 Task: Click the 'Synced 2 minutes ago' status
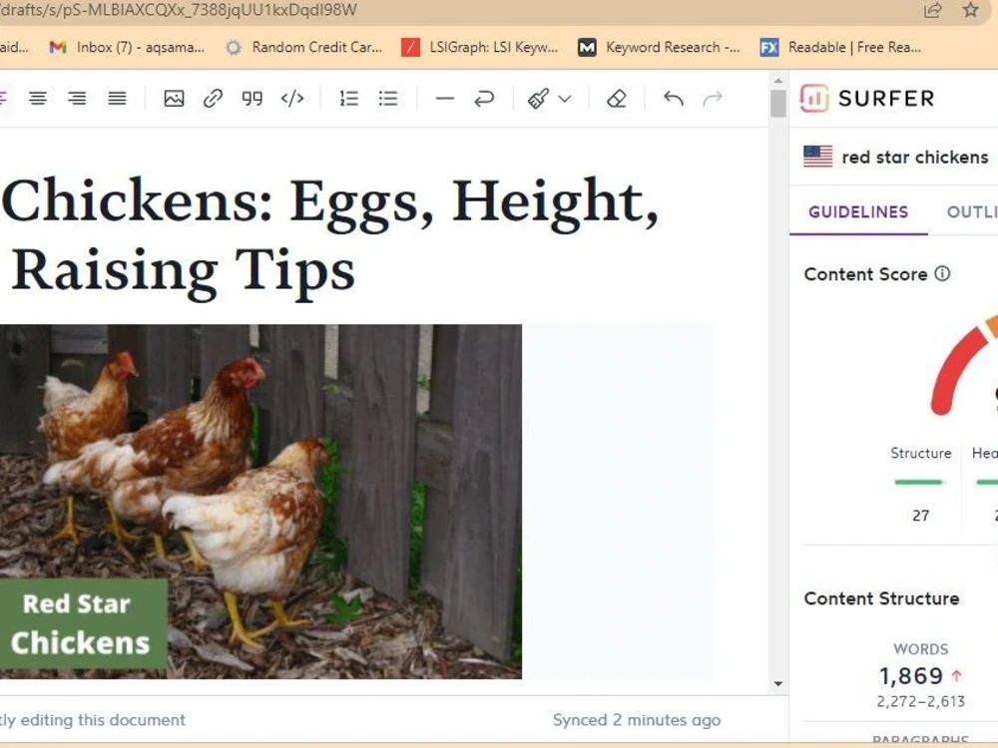[x=637, y=720]
